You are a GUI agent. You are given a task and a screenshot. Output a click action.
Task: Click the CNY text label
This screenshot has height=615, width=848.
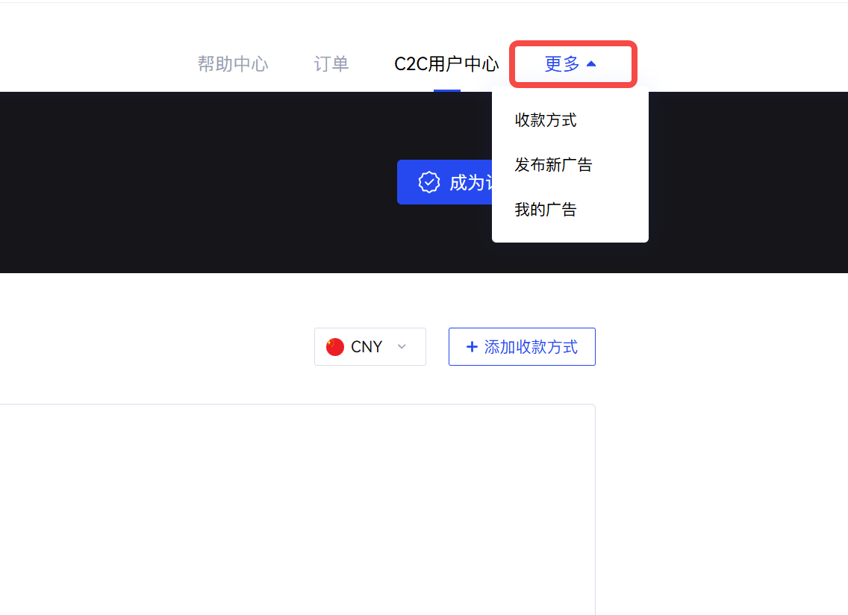(x=367, y=347)
